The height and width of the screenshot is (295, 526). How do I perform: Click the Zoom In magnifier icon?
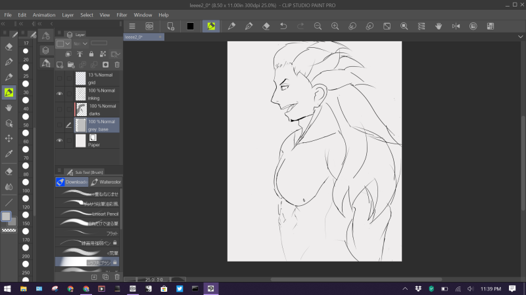tap(335, 26)
